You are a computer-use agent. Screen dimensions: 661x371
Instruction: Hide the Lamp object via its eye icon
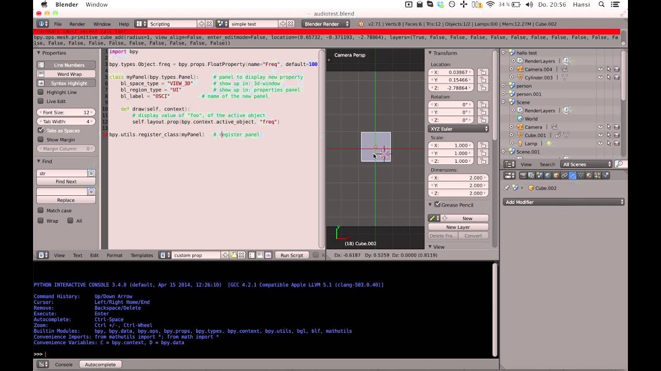[600, 143]
